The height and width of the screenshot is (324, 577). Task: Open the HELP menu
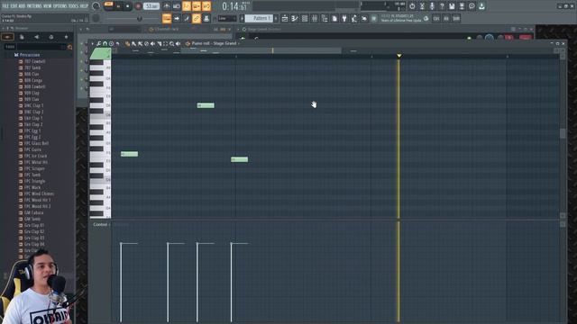point(84,6)
